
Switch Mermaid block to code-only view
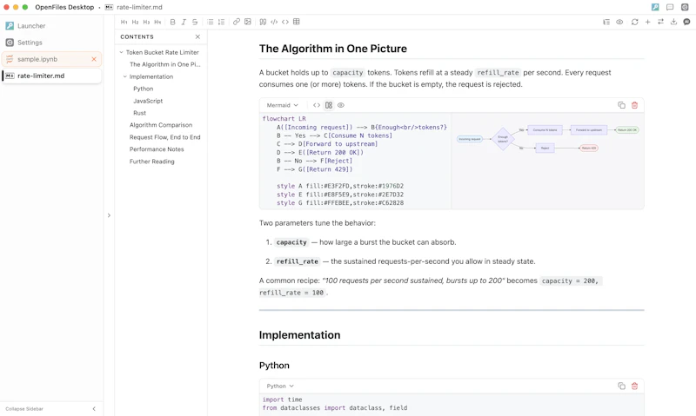click(x=317, y=105)
